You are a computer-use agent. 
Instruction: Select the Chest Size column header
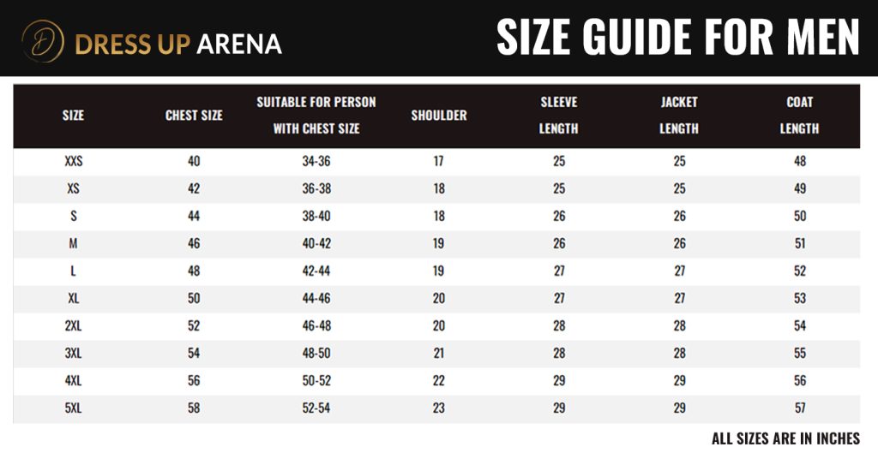[x=194, y=116]
